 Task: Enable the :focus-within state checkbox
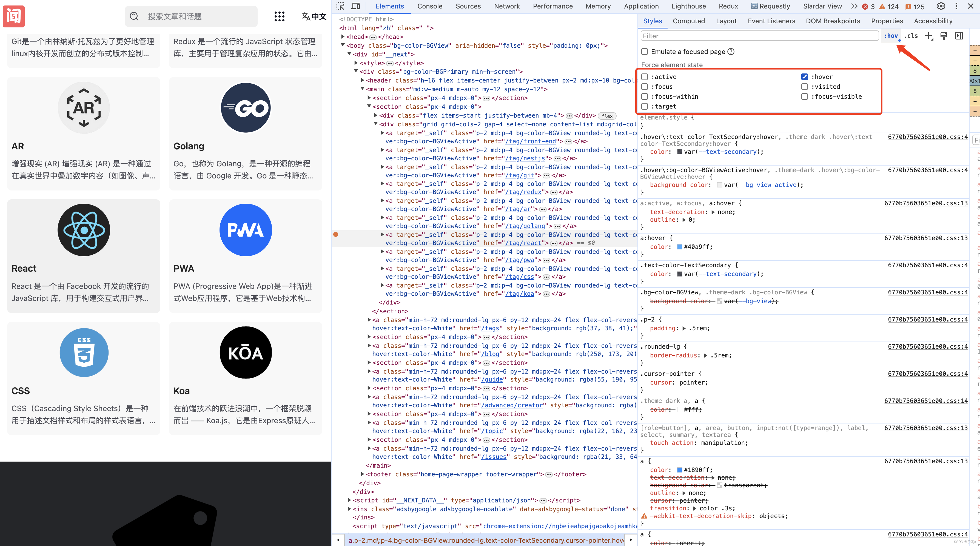pos(645,97)
